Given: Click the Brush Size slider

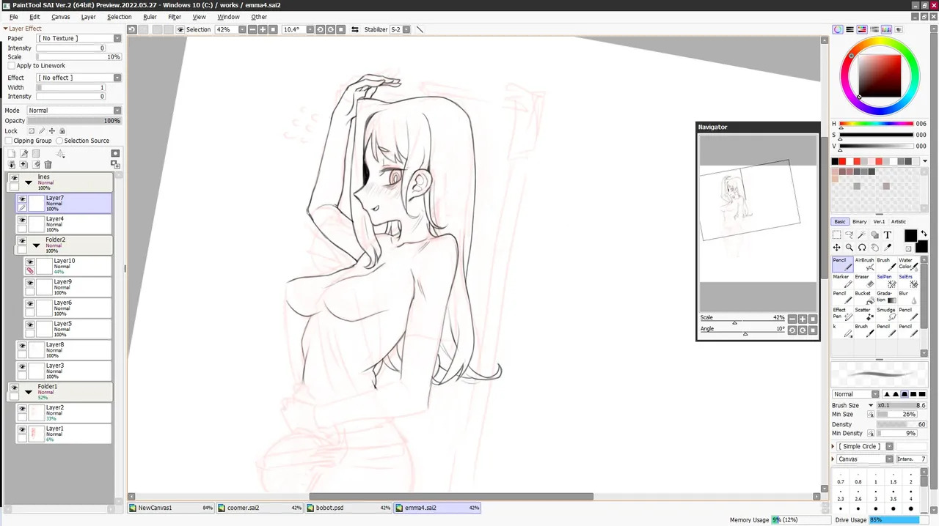Looking at the screenshot, I should pos(902,405).
